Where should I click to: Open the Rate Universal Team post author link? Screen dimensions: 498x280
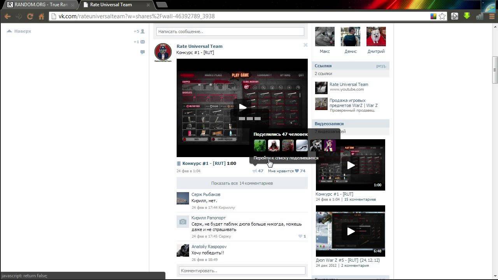coord(200,46)
